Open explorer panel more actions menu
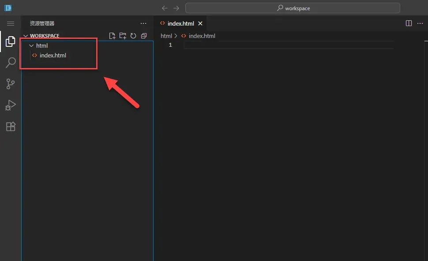428x261 pixels. [x=143, y=23]
